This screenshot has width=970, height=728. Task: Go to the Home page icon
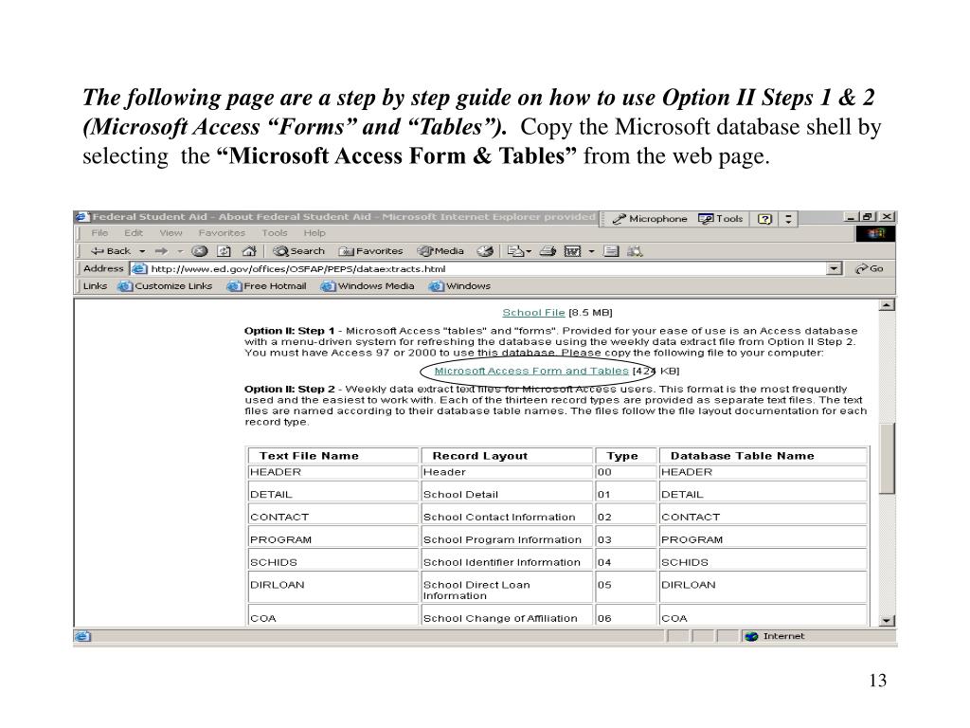pyautogui.click(x=249, y=251)
